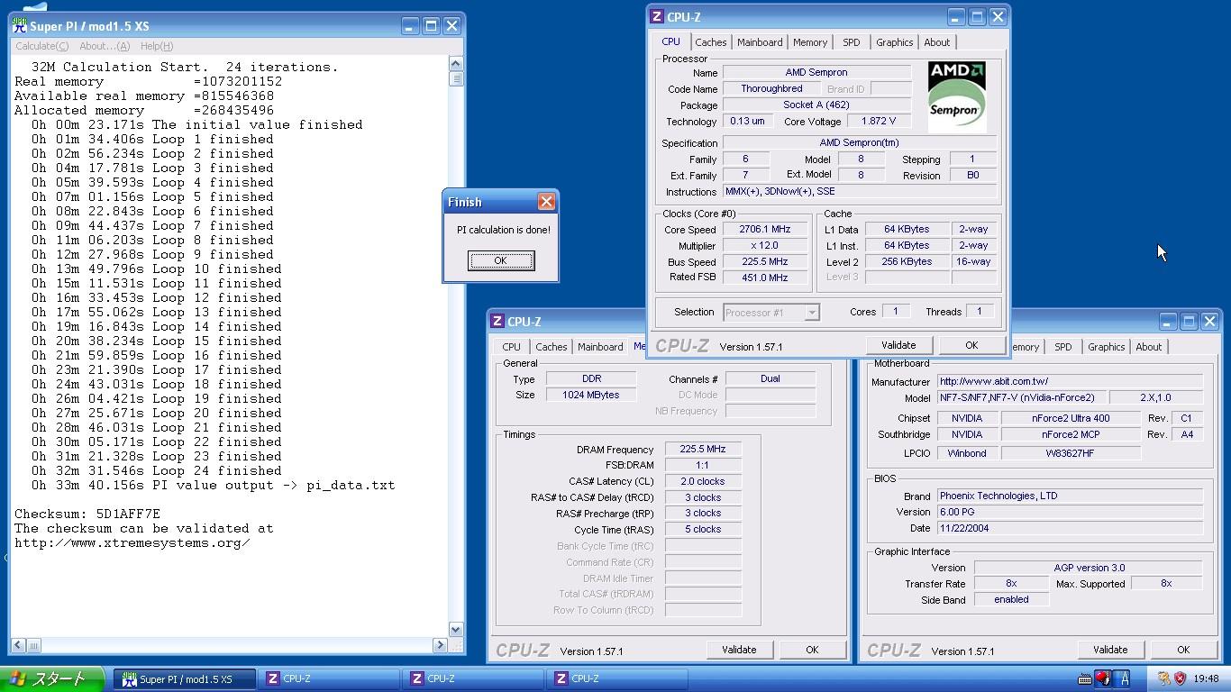Click Super PI horizontal scrollbar left arrow
Screen dimensions: 1231x692
(19, 645)
